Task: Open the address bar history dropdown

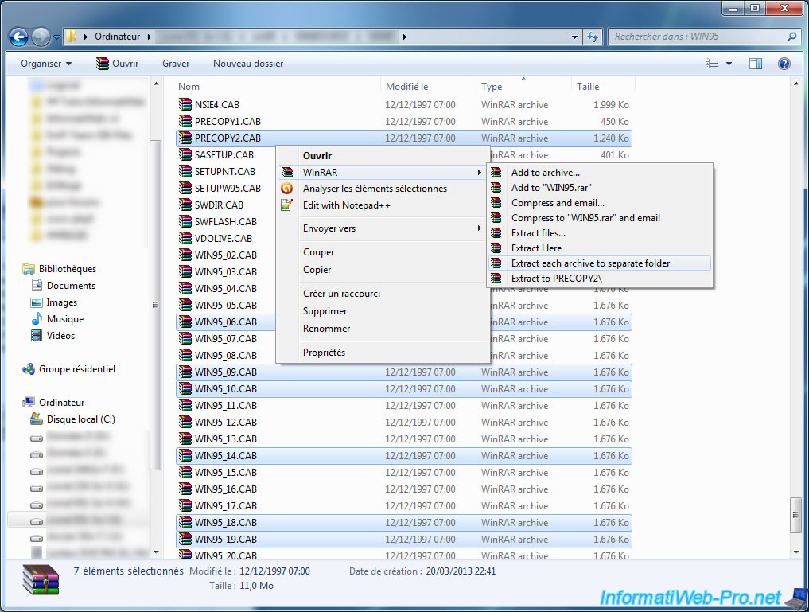Action: pos(575,37)
